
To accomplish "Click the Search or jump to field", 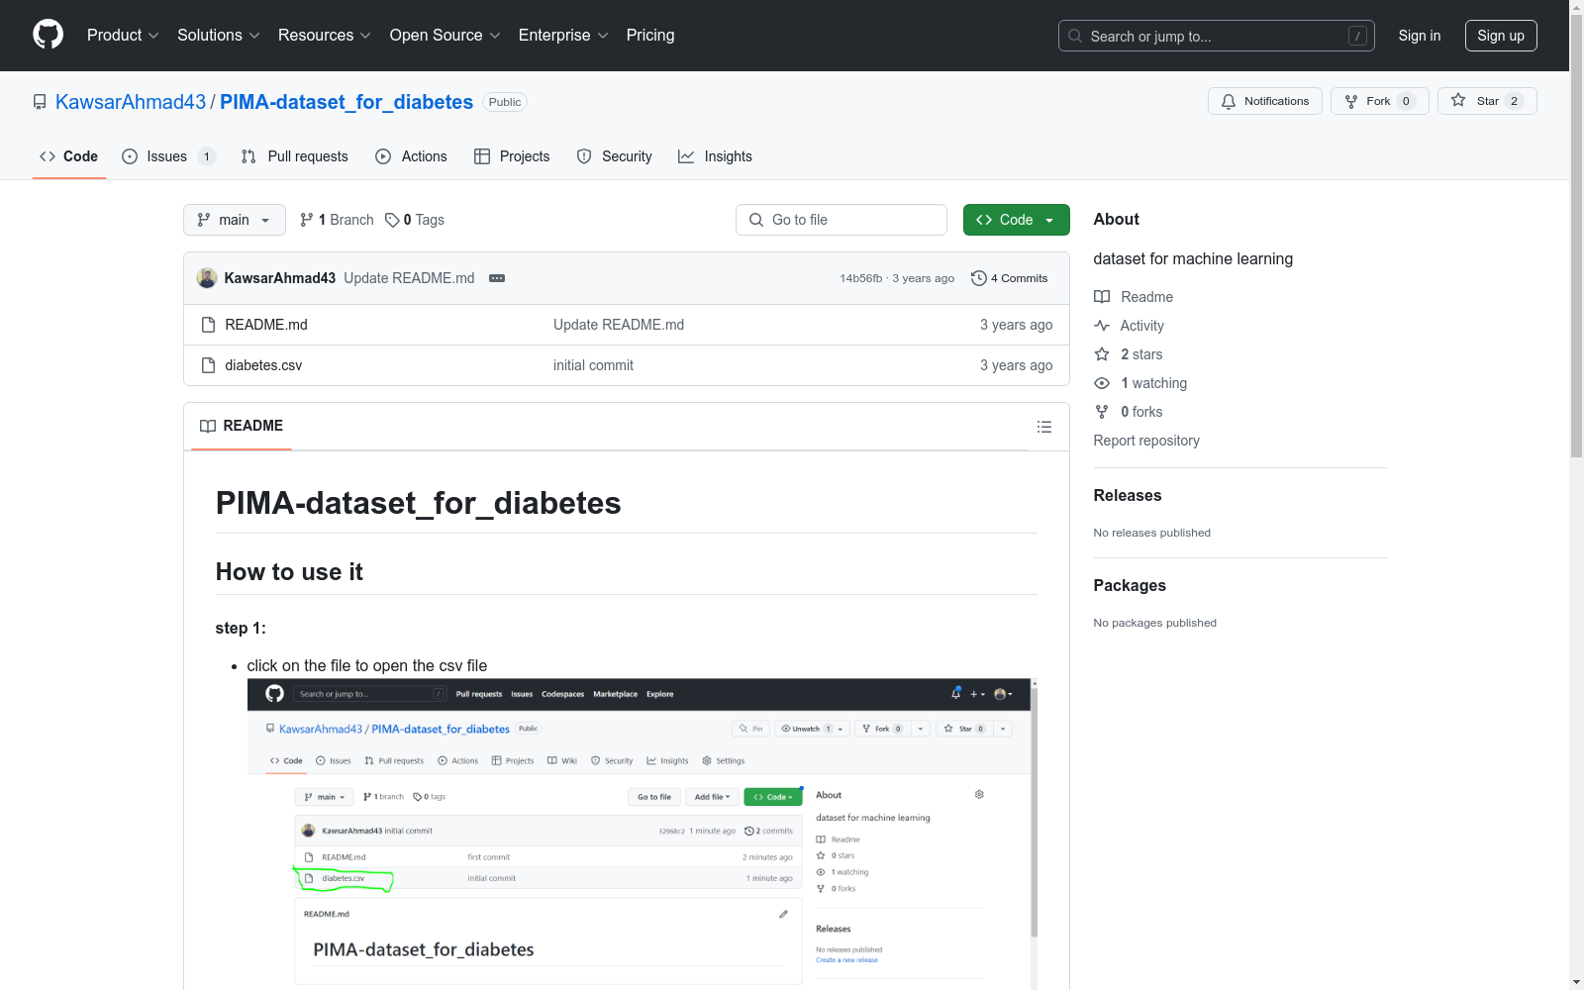I will [1216, 36].
